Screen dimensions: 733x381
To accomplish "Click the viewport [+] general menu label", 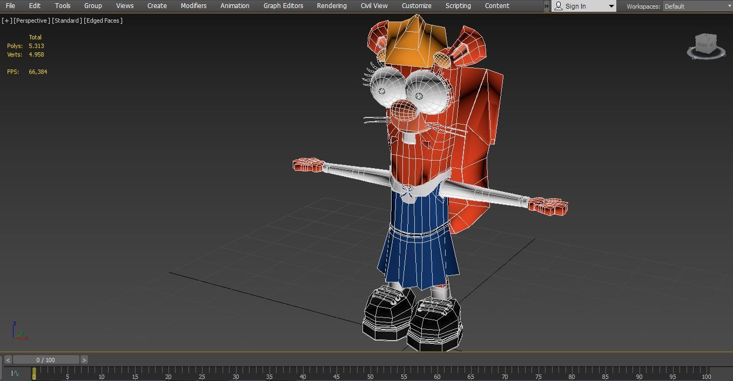I will point(6,20).
